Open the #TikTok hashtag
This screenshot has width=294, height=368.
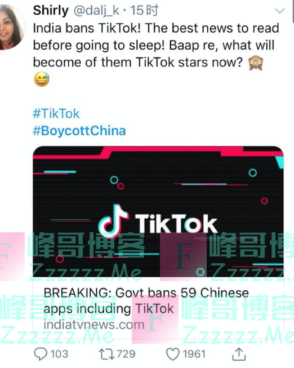(x=56, y=114)
